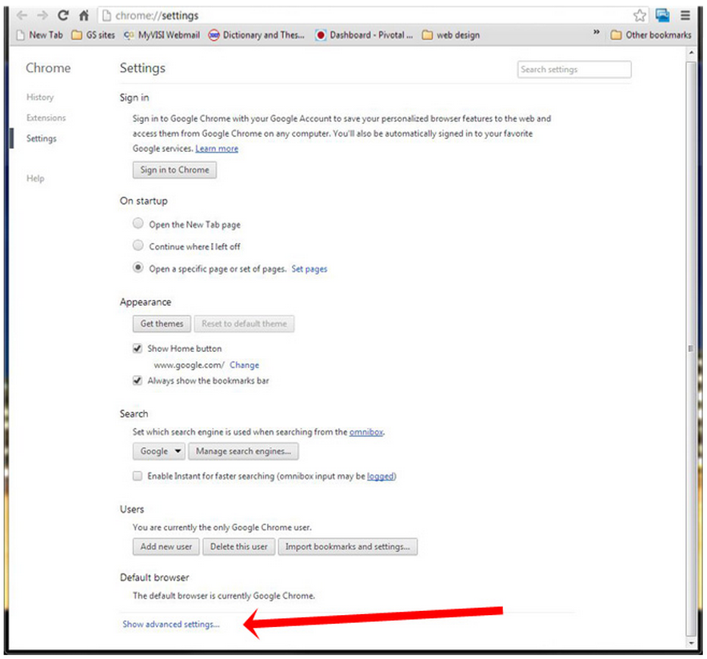Click Show advanced settings link
The height and width of the screenshot is (659, 707).
[x=171, y=625]
